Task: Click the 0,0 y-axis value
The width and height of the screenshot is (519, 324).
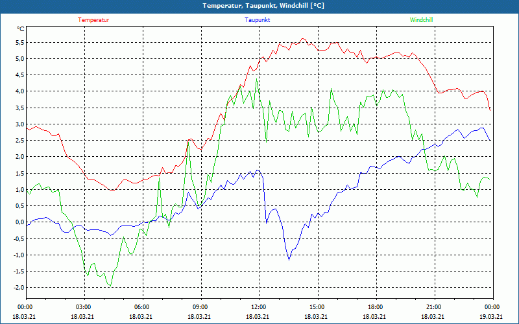Action: coord(20,222)
